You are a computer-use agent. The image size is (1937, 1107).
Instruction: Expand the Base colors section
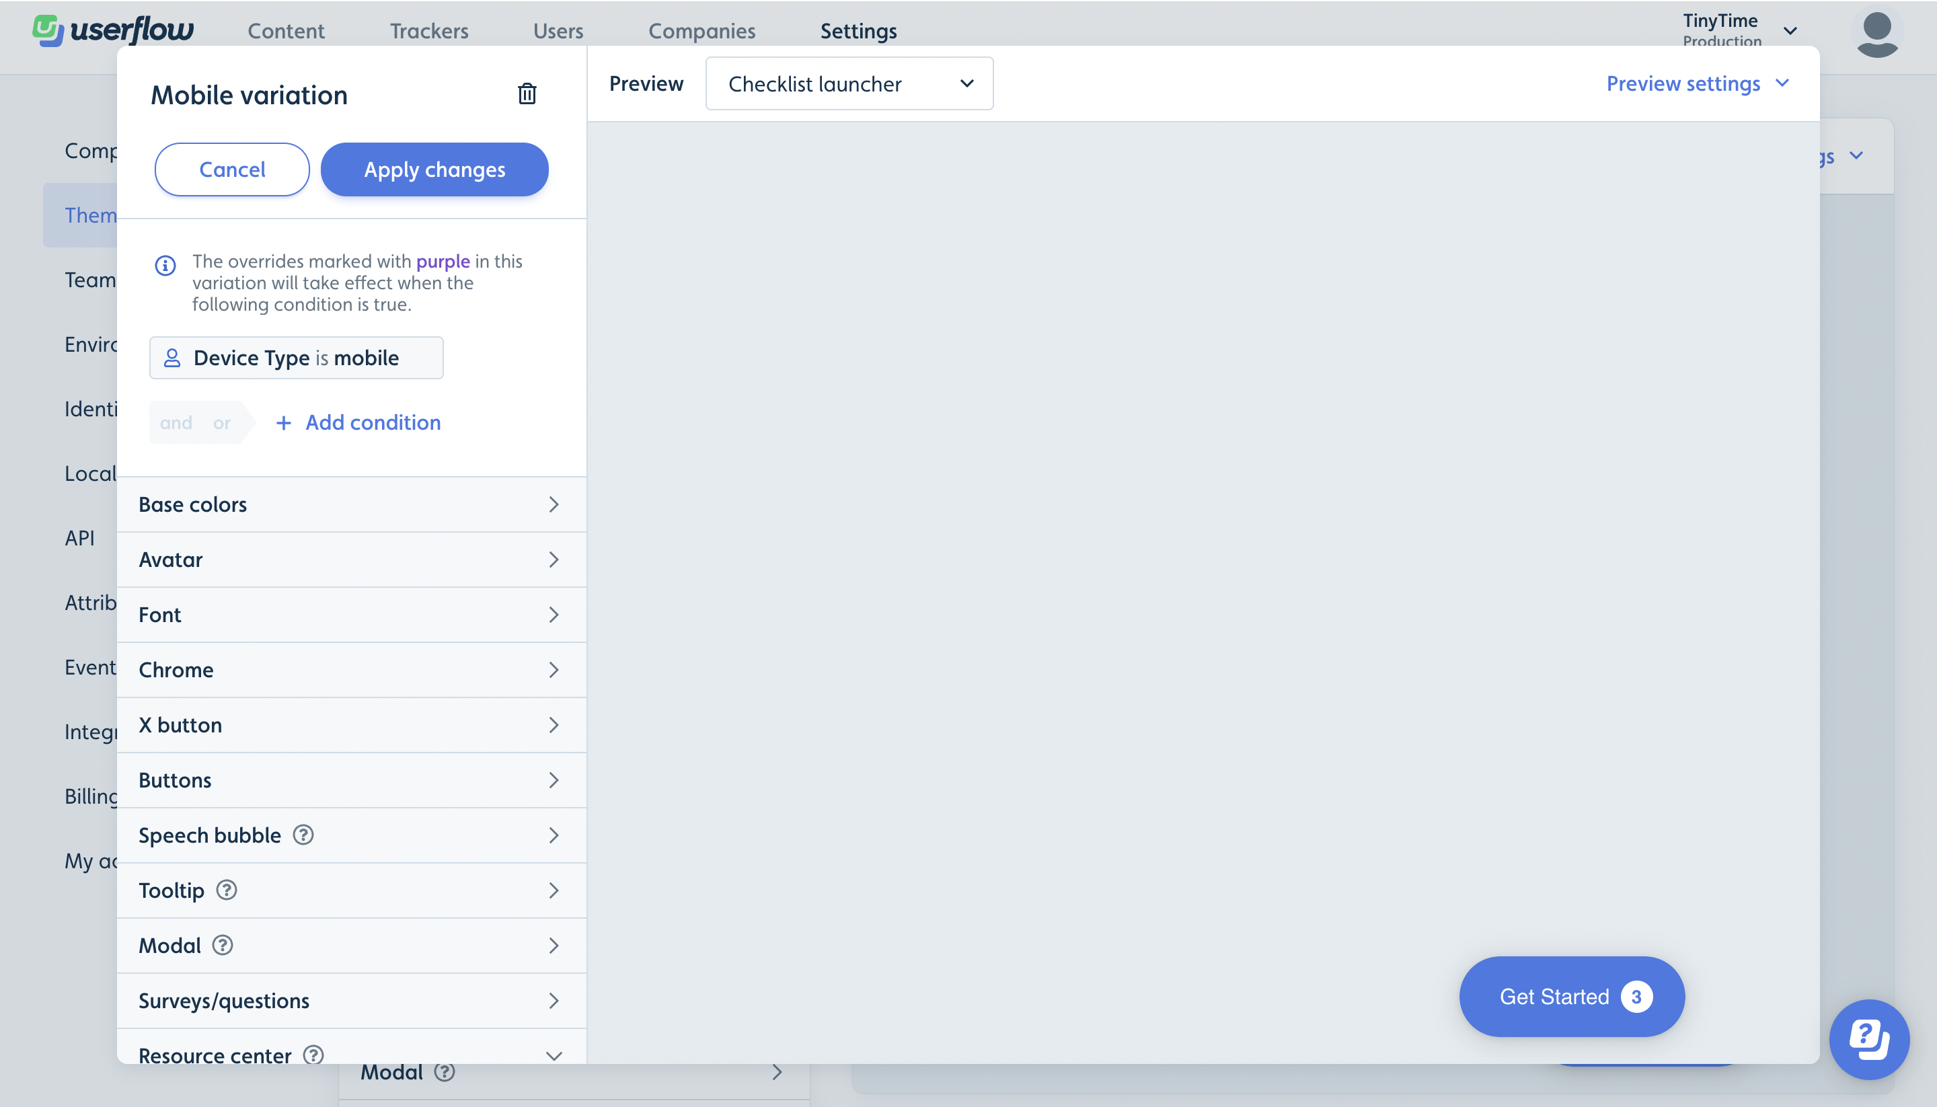351,503
